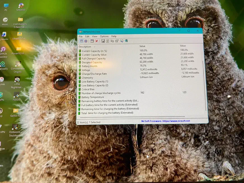Click the Find toolbar icon
The image size is (244, 183).
121,41
